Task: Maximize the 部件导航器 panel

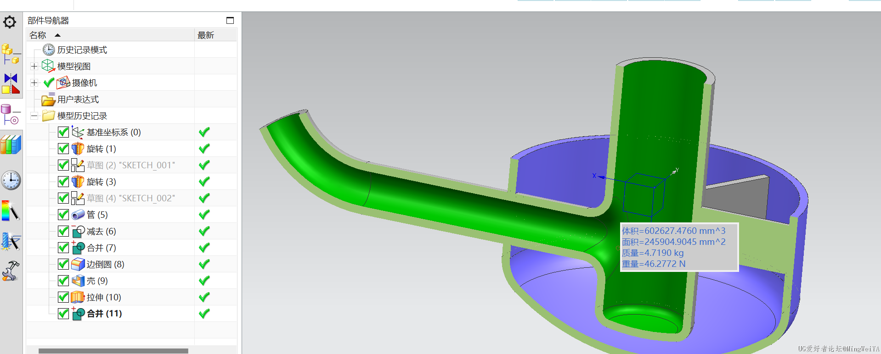Action: tap(230, 20)
